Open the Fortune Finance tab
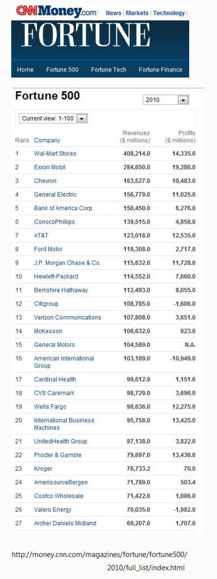 160,70
